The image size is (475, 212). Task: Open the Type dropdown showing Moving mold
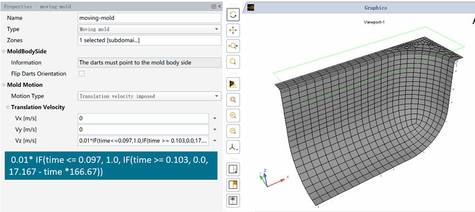[149, 29]
